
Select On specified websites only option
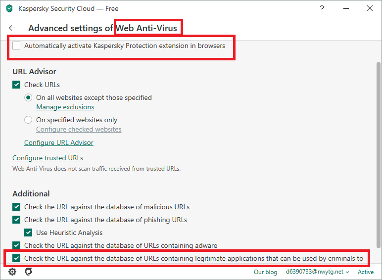[29, 120]
